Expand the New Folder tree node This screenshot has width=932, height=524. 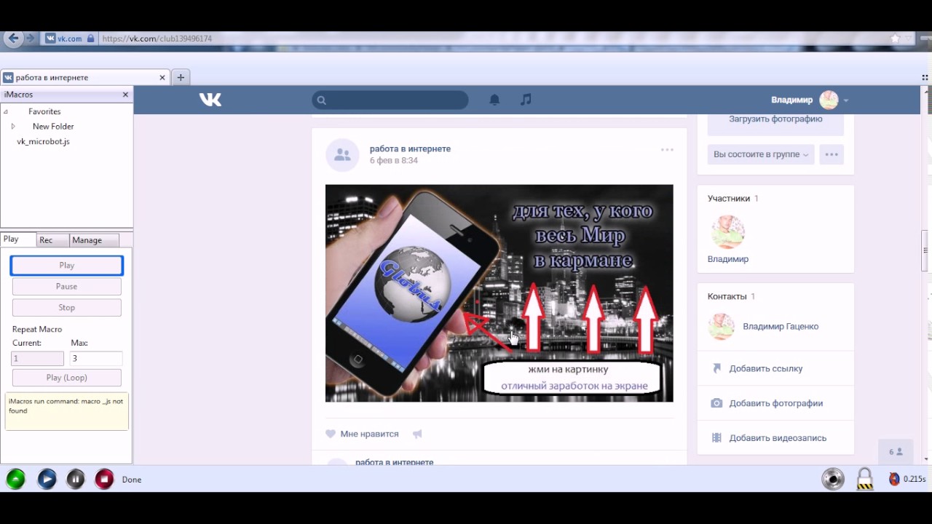pos(13,127)
